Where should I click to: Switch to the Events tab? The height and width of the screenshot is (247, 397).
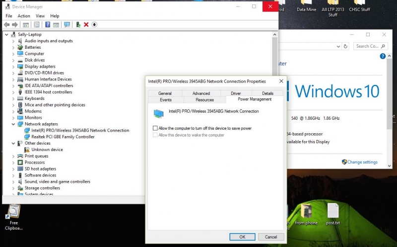pos(166,100)
